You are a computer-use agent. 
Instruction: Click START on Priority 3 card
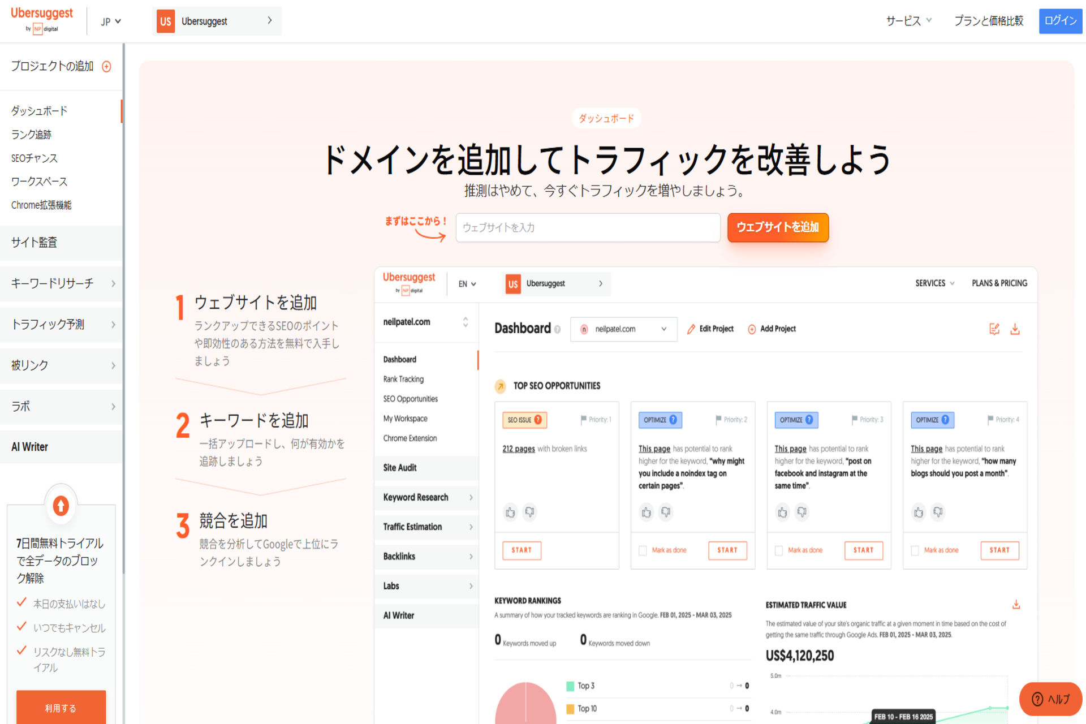pyautogui.click(x=864, y=550)
